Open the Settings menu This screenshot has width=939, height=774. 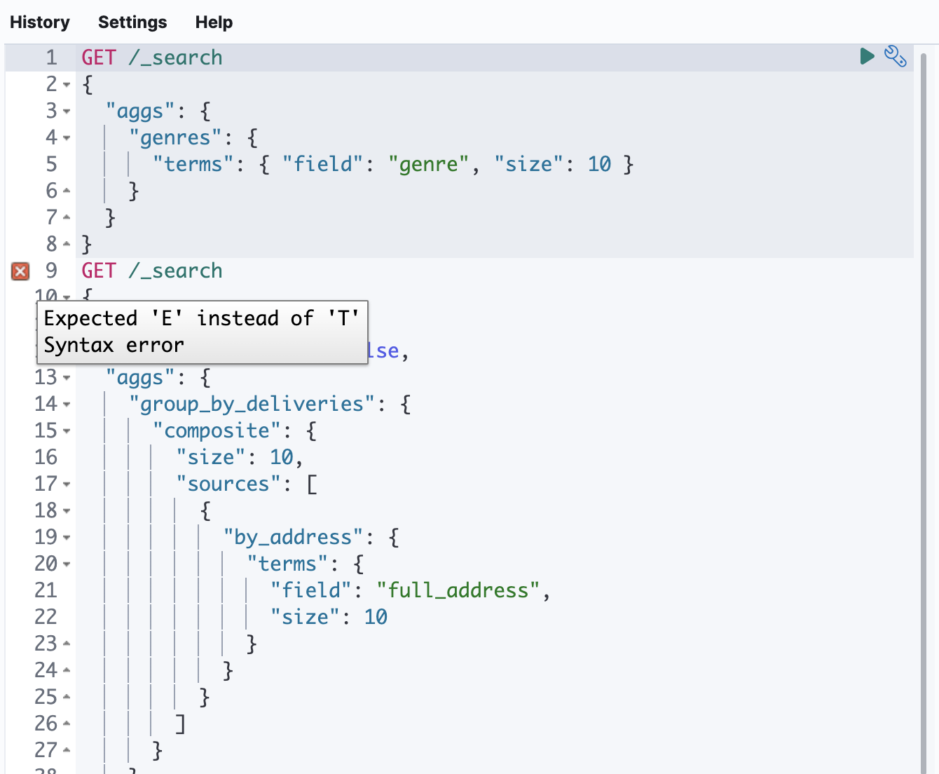pos(132,22)
